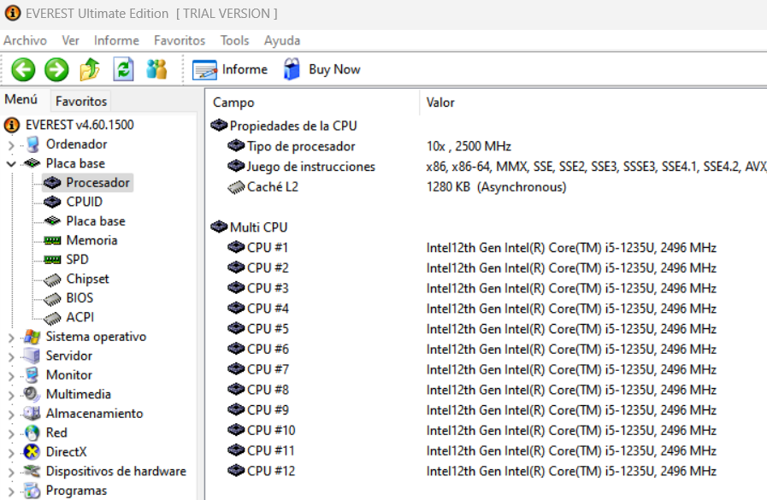Open the Archivo menu

[25, 40]
